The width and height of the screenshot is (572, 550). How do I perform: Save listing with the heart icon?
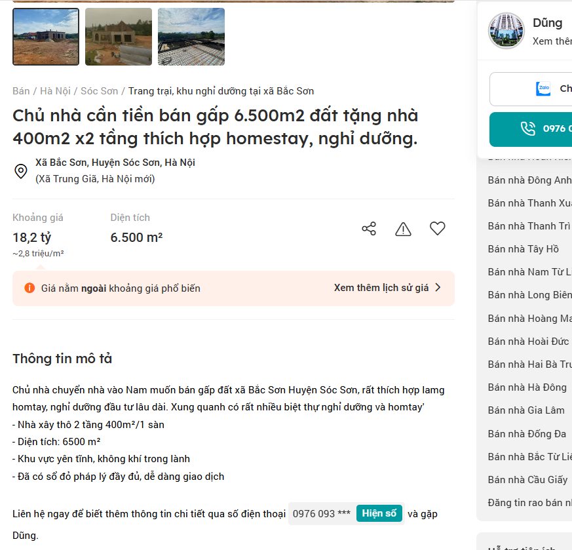pos(438,229)
